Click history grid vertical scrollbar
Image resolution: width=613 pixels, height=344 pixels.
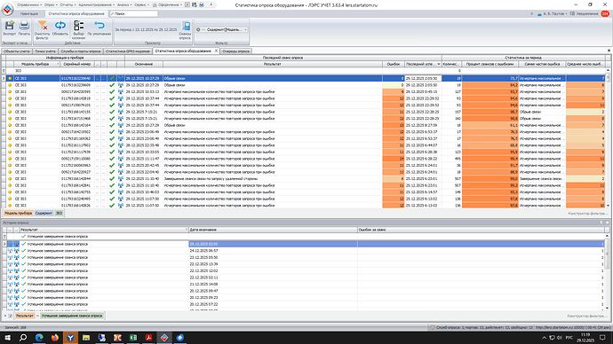[x=607, y=272]
